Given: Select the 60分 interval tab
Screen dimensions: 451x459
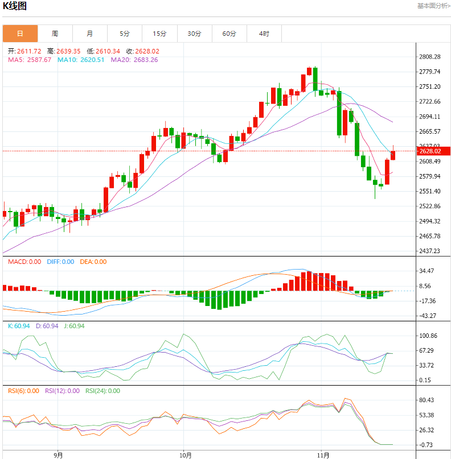Looking at the screenshot, I should pyautogui.click(x=229, y=34).
